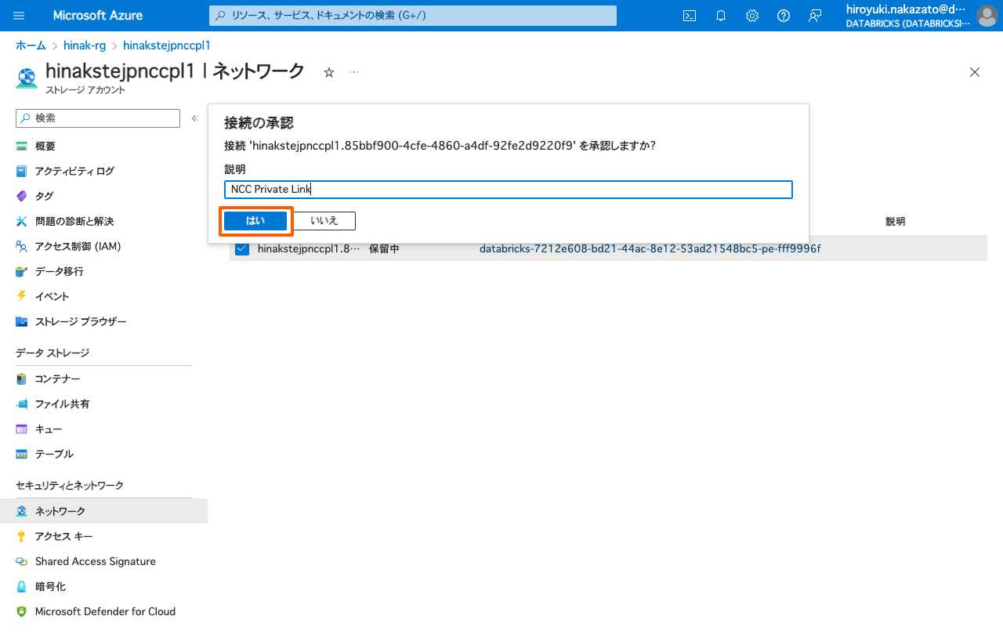Viewport: 1003px width, 634px height.
Task: Click the ネットワーク icon in sidebar
Action: [x=22, y=512]
